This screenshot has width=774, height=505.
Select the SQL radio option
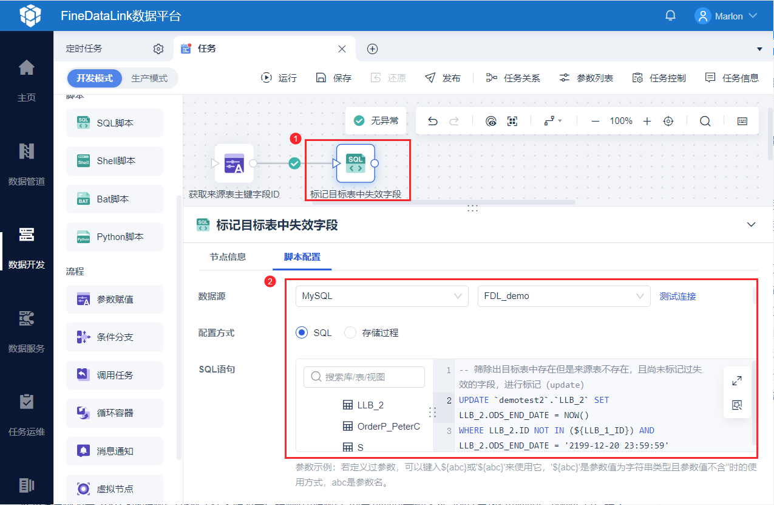(x=302, y=332)
